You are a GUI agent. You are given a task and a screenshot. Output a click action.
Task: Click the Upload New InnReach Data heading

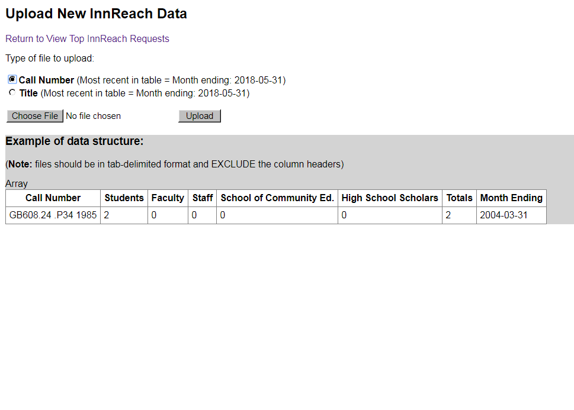pyautogui.click(x=96, y=14)
